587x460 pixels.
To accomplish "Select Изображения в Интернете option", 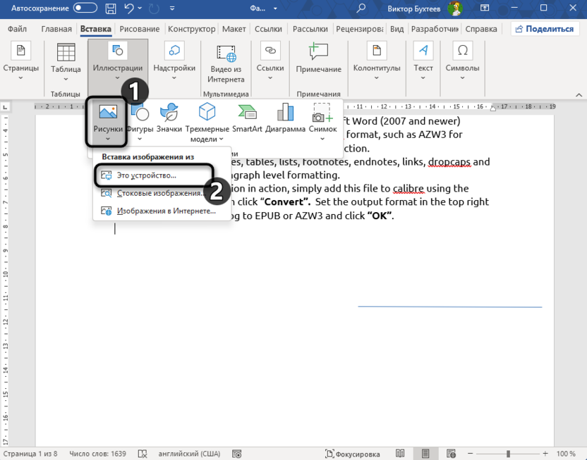I will tap(166, 211).
